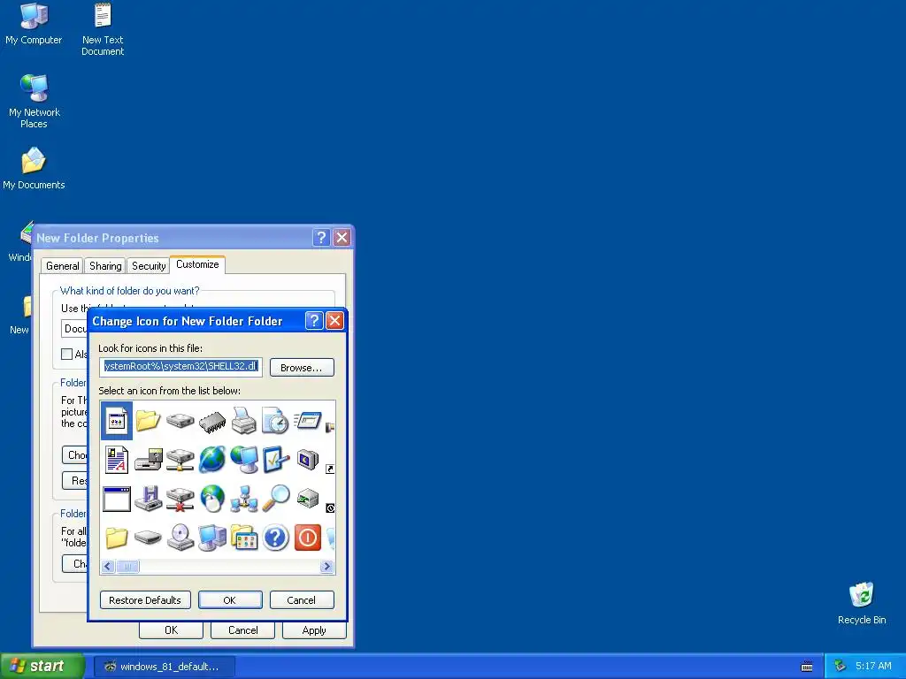Select the Customize tab
Screen dimensions: 906x679
(x=197, y=264)
